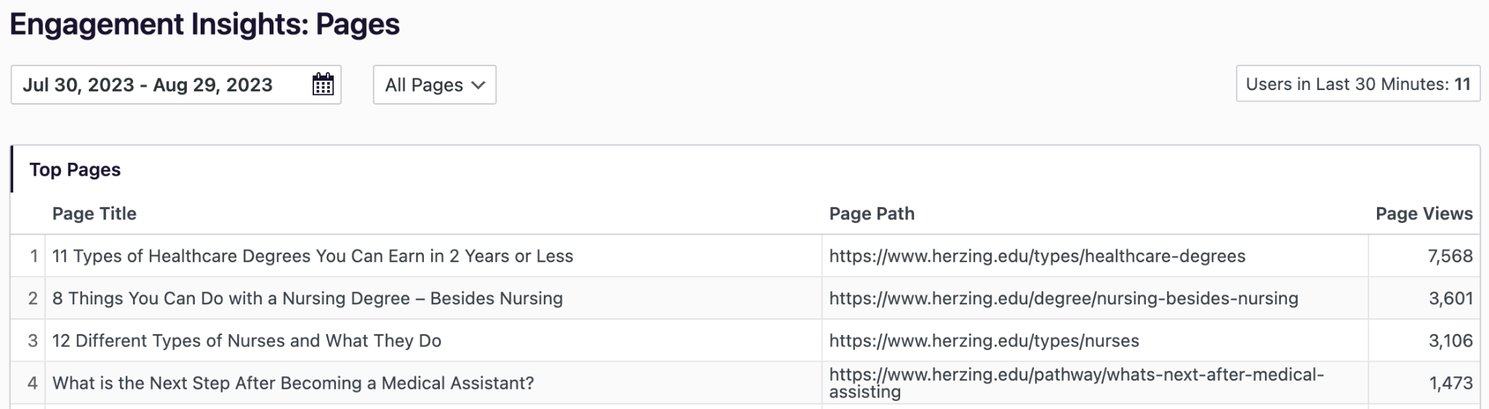Open the types/nurses page path link
1489x409 pixels.
[984, 341]
